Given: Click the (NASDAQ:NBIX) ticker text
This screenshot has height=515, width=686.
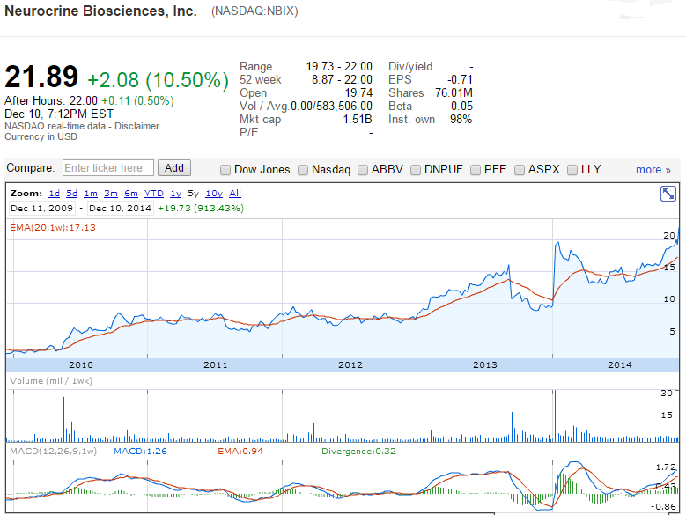Looking at the screenshot, I should click(254, 11).
